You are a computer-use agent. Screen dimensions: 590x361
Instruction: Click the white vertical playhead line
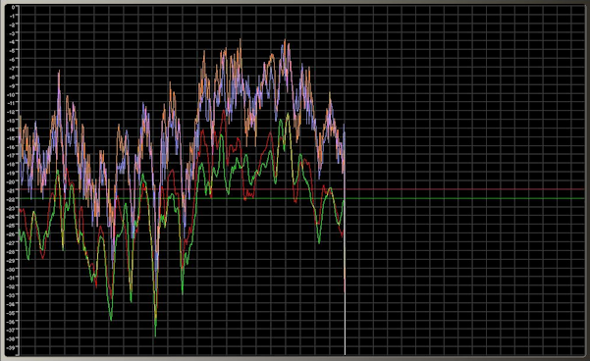(x=345, y=240)
